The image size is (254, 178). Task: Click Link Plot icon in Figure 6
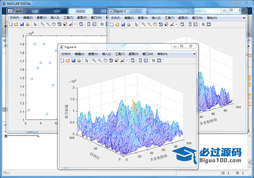pos(133,61)
